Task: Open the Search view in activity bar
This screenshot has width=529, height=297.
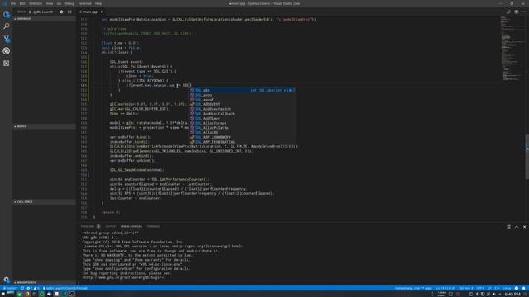Action: [x=6, y=26]
